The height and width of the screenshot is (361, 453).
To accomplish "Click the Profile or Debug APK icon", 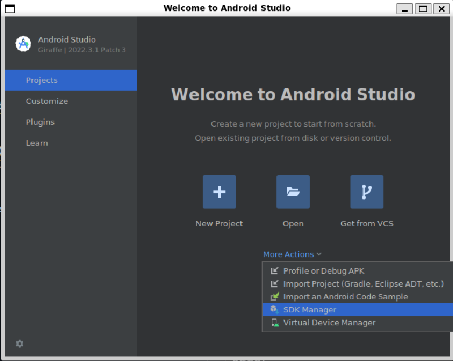I will pos(274,270).
